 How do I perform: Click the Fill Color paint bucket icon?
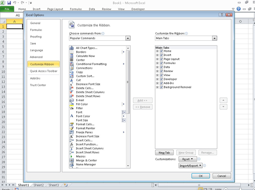(x=71, y=104)
